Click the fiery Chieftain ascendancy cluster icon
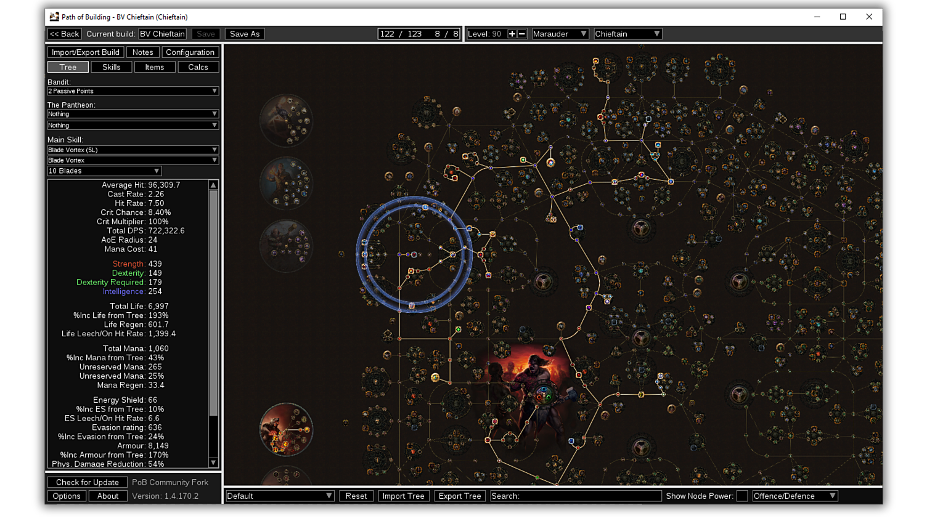The width and height of the screenshot is (927, 521). point(286,430)
